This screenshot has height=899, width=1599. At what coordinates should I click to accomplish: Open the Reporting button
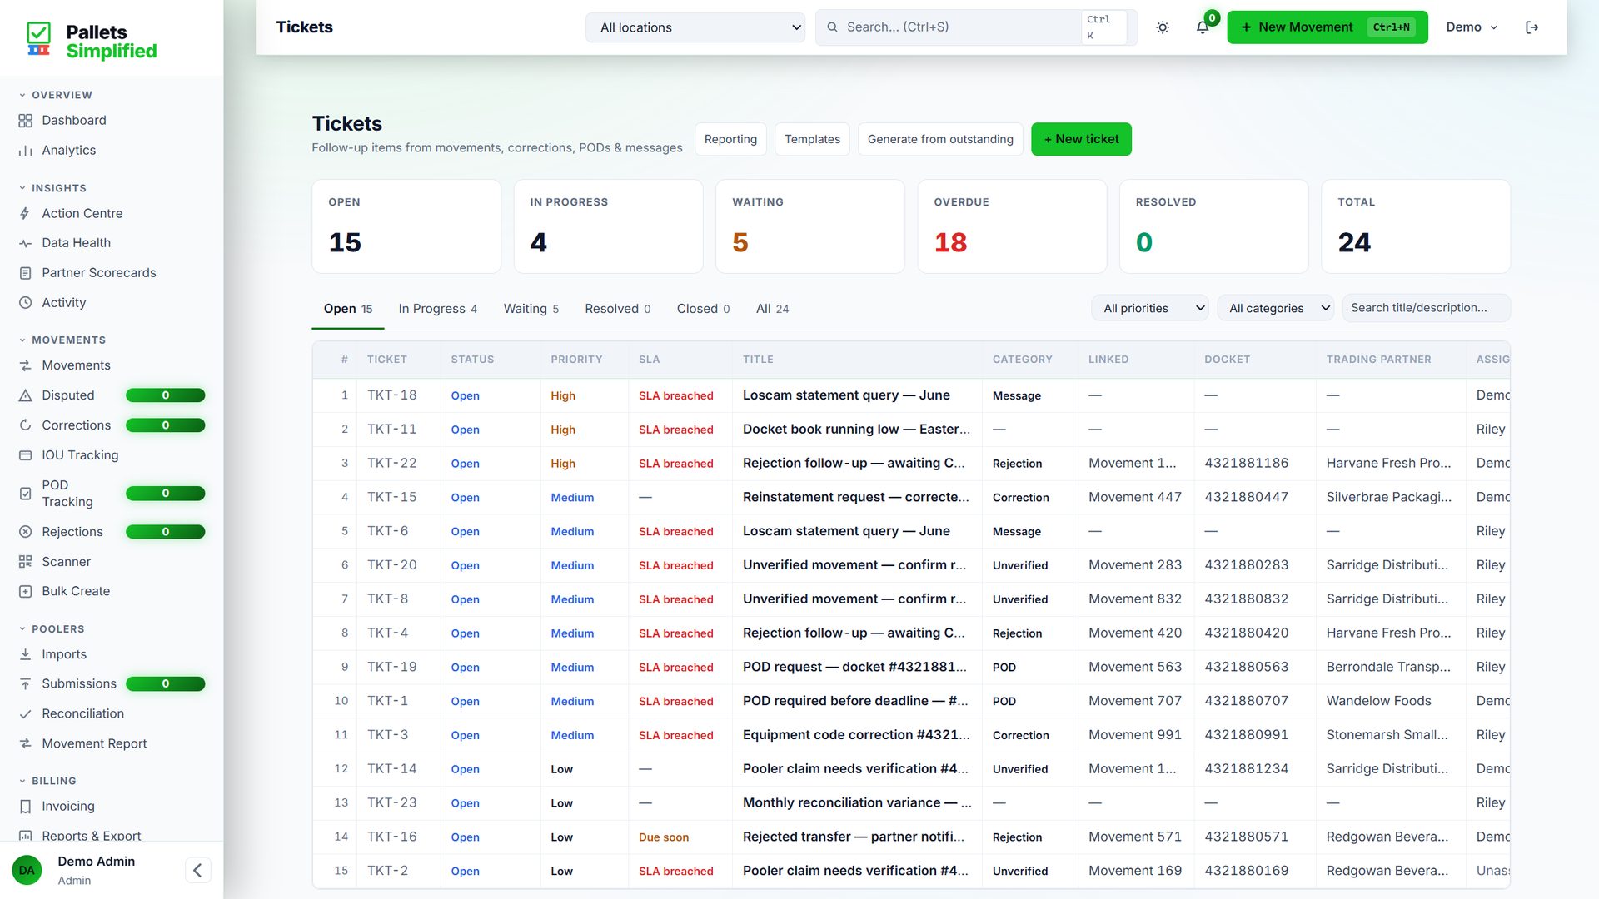730,139
